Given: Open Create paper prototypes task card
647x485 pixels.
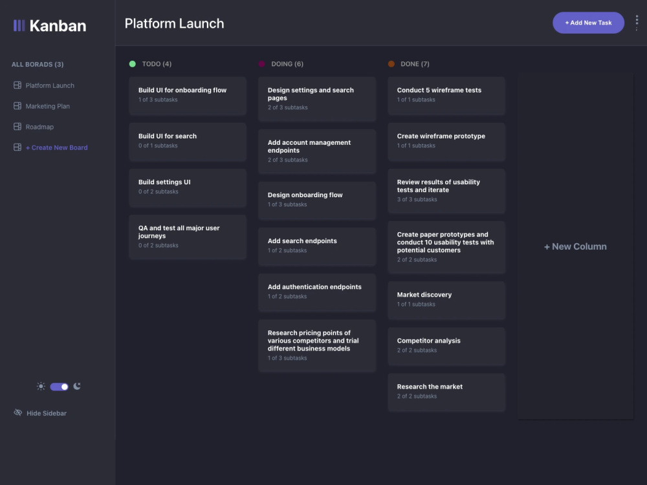Looking at the screenshot, I should pyautogui.click(x=446, y=247).
